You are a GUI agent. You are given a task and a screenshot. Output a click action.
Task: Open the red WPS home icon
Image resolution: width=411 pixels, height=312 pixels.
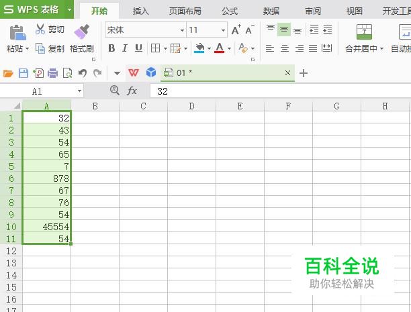(134, 72)
